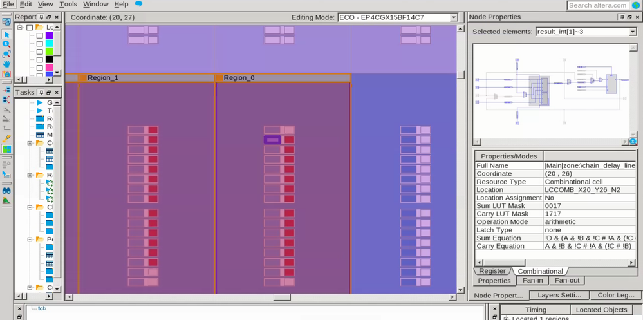643x320 pixels.
Task: Select the arrow selection tool
Action: tap(6, 35)
